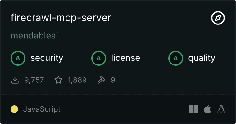Click the 9 tools count
The height and width of the screenshot is (124, 236).
click(113, 80)
